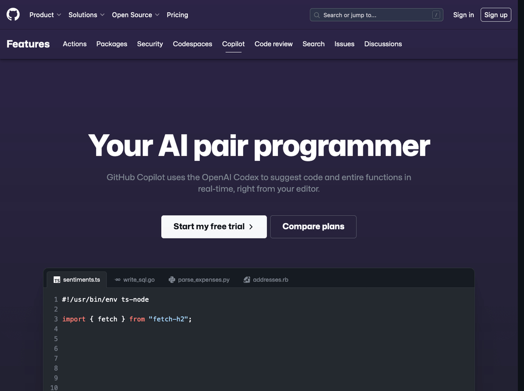Open the Codespaces feature tab

192,44
